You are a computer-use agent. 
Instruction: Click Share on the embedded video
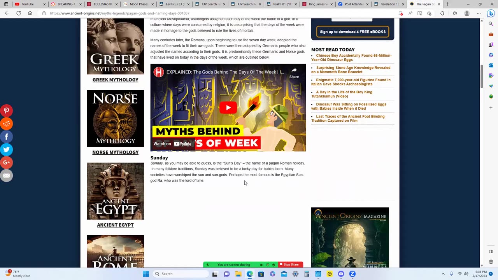point(294,73)
